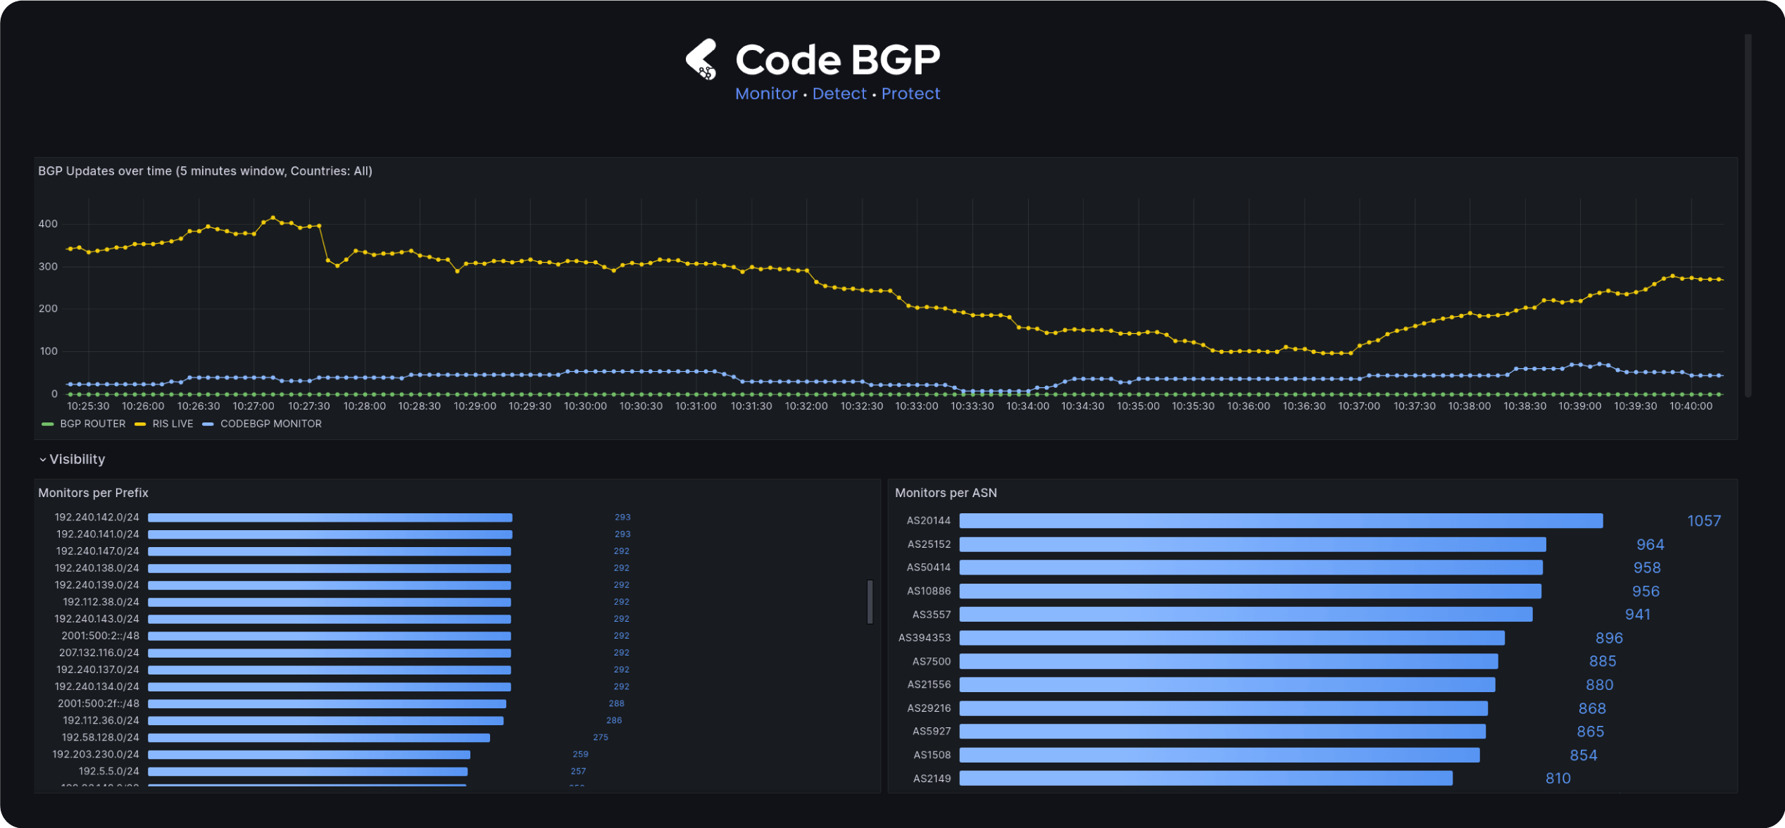Click the Detect link under the logo
Image resolution: width=1785 pixels, height=828 pixels.
[839, 94]
